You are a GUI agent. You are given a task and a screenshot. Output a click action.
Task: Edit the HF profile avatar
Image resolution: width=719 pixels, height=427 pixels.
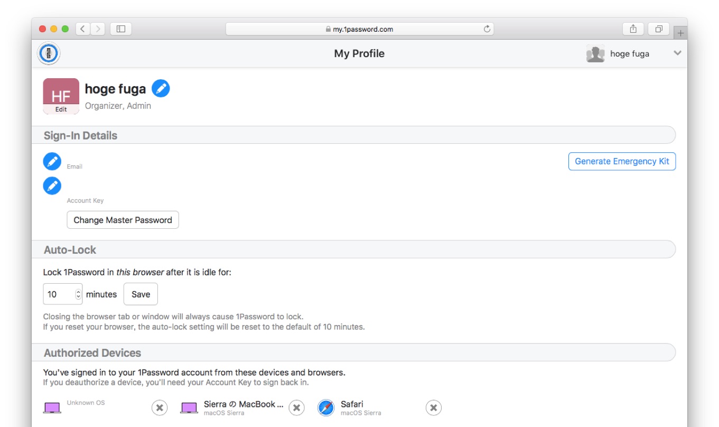click(x=61, y=96)
